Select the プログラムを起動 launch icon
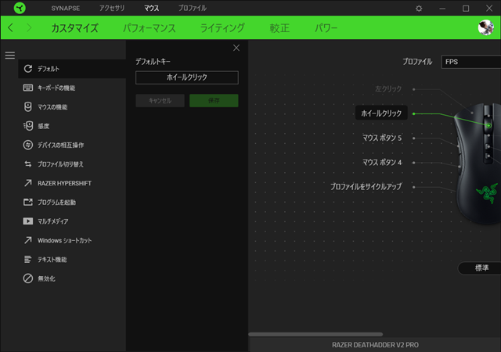 (x=28, y=202)
